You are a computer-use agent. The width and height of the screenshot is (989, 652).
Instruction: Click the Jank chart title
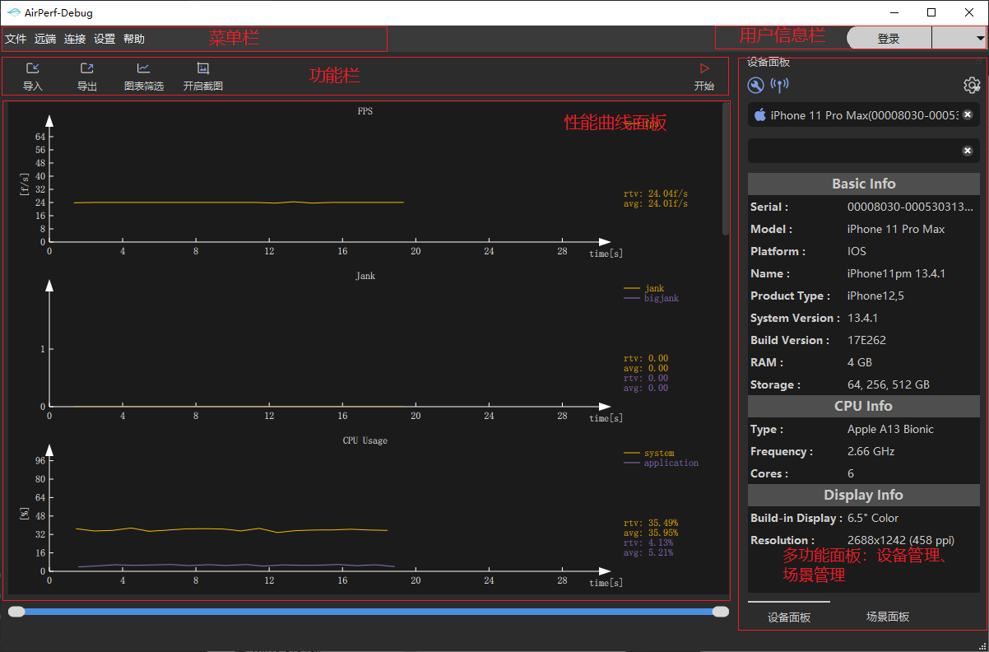click(365, 276)
